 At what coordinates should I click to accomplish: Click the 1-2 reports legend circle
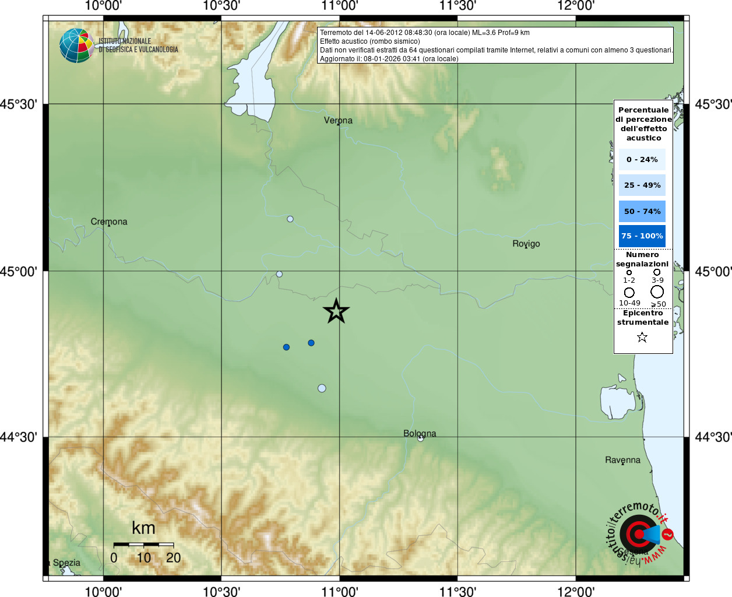pyautogui.click(x=629, y=272)
